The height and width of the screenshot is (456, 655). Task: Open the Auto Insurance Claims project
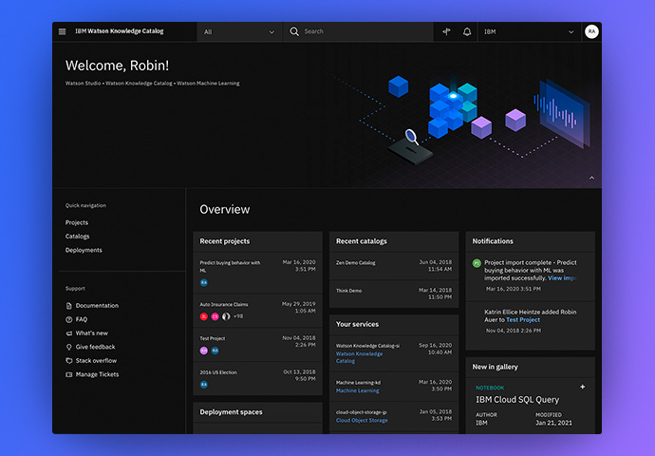click(224, 305)
